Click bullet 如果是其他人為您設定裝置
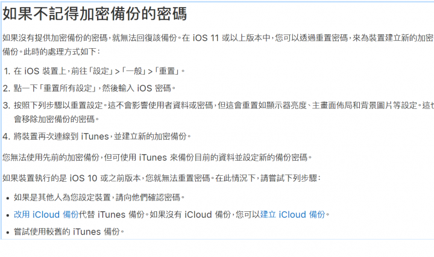Screen dimensions: 434x257 point(99,197)
